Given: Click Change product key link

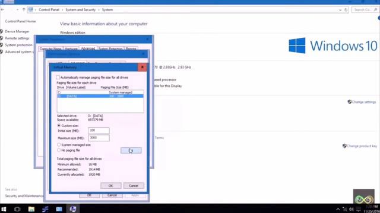Looking at the screenshot, I should pos(362,146).
